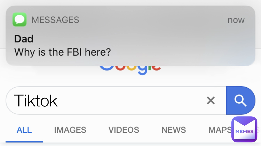
Task: Click the word Tiktok in the search bar
Action: pos(36,101)
